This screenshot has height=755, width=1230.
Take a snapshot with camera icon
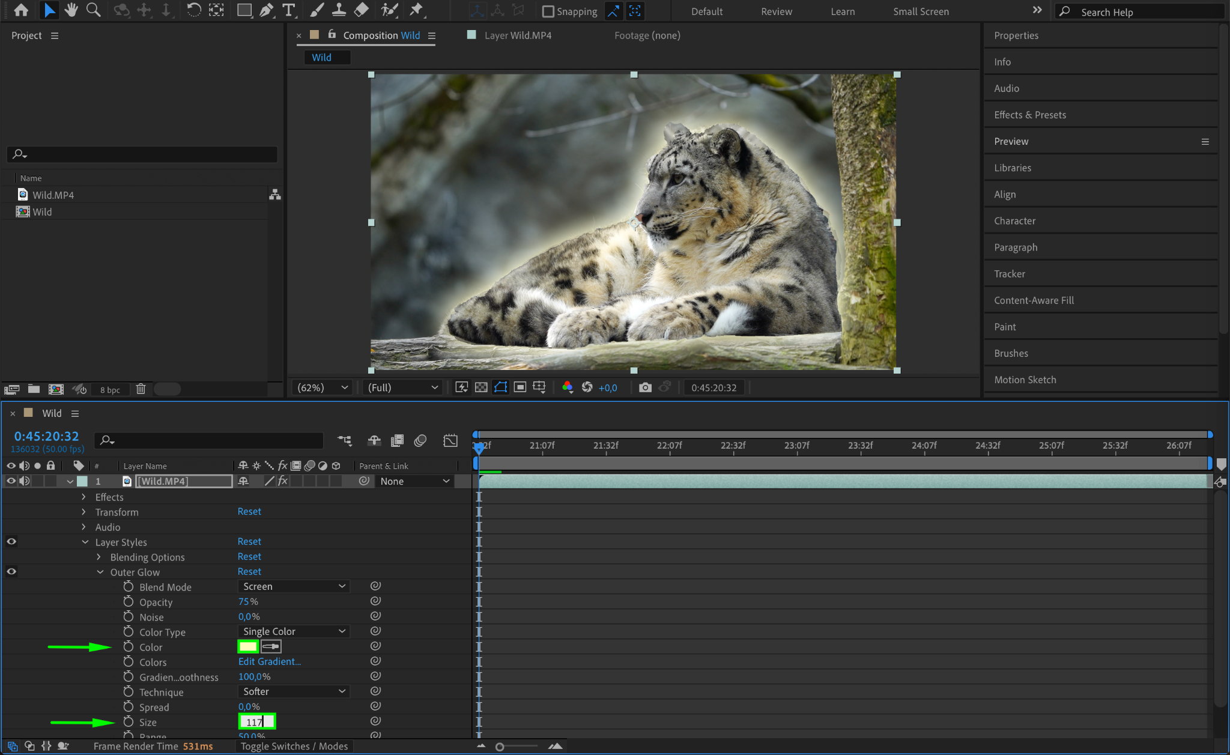coord(645,387)
